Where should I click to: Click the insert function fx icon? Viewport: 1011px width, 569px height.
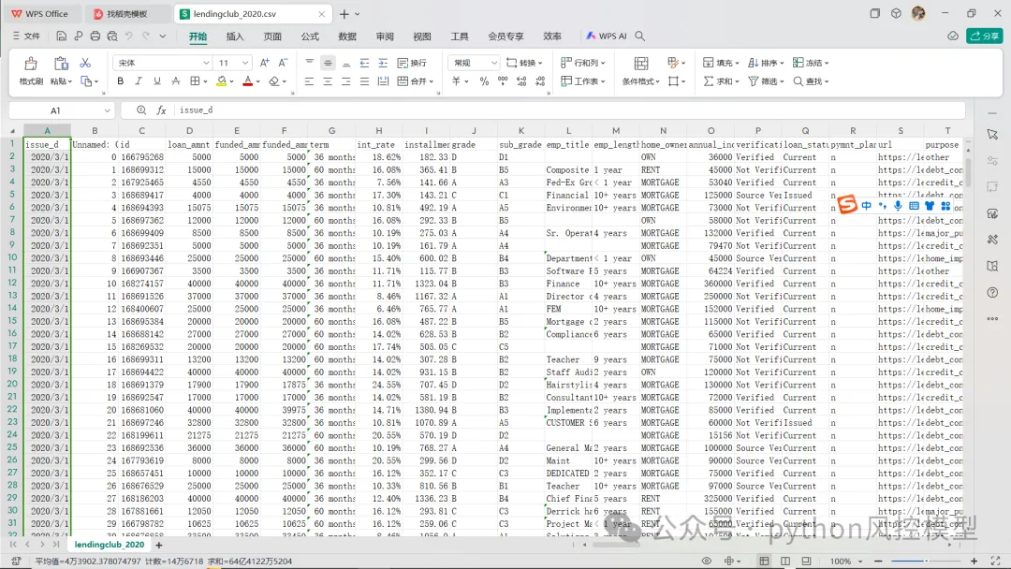click(x=161, y=110)
